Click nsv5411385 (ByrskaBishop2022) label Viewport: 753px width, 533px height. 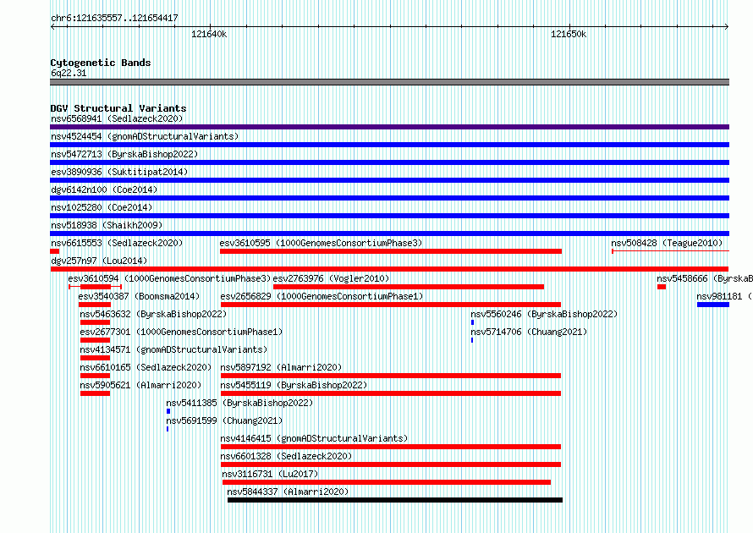coord(239,403)
